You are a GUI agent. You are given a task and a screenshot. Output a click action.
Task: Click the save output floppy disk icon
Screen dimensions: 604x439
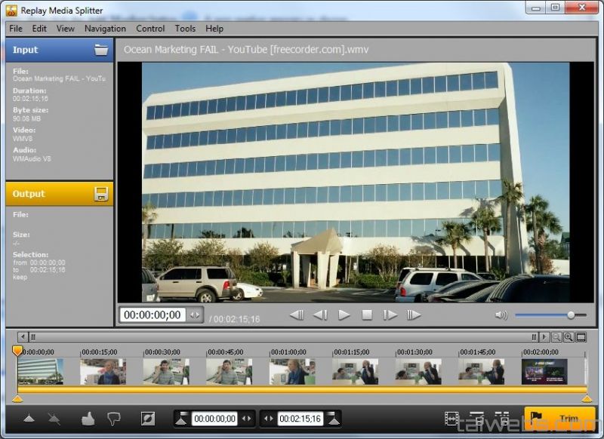101,194
